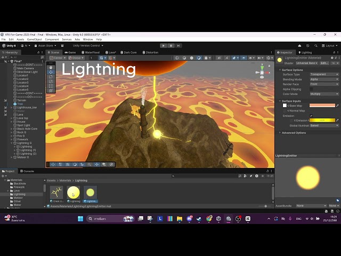341x256 pixels.
Task: Click the Step frame button
Action: (x=178, y=46)
